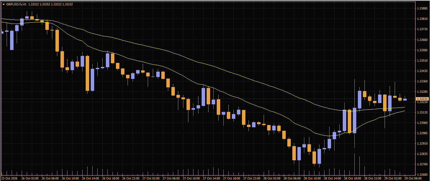Click the 1.33885 price axis label

(422, 8)
